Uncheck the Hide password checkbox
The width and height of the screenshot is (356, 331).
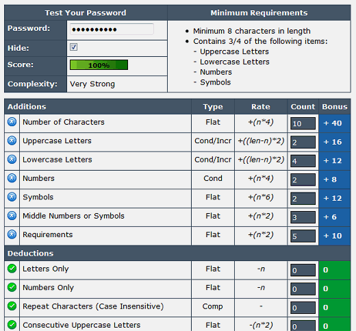pos(73,47)
